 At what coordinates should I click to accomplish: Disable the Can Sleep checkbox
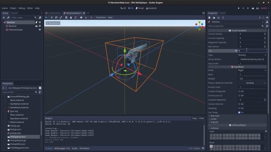tap(239, 112)
